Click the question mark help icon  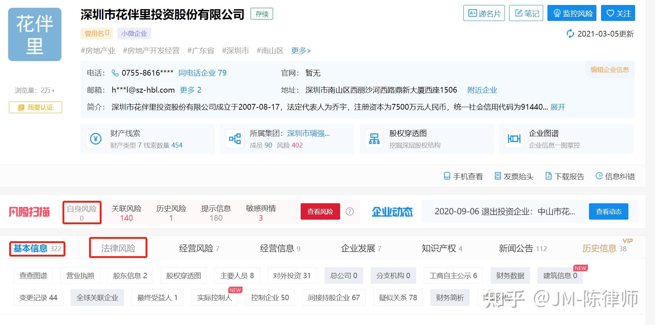(x=350, y=212)
